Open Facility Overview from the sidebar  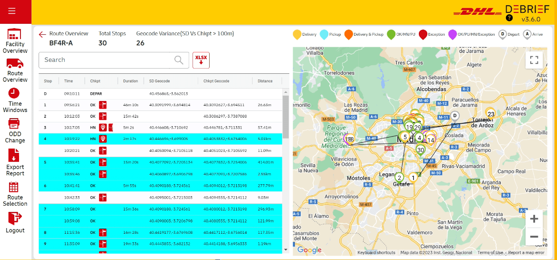(15, 41)
